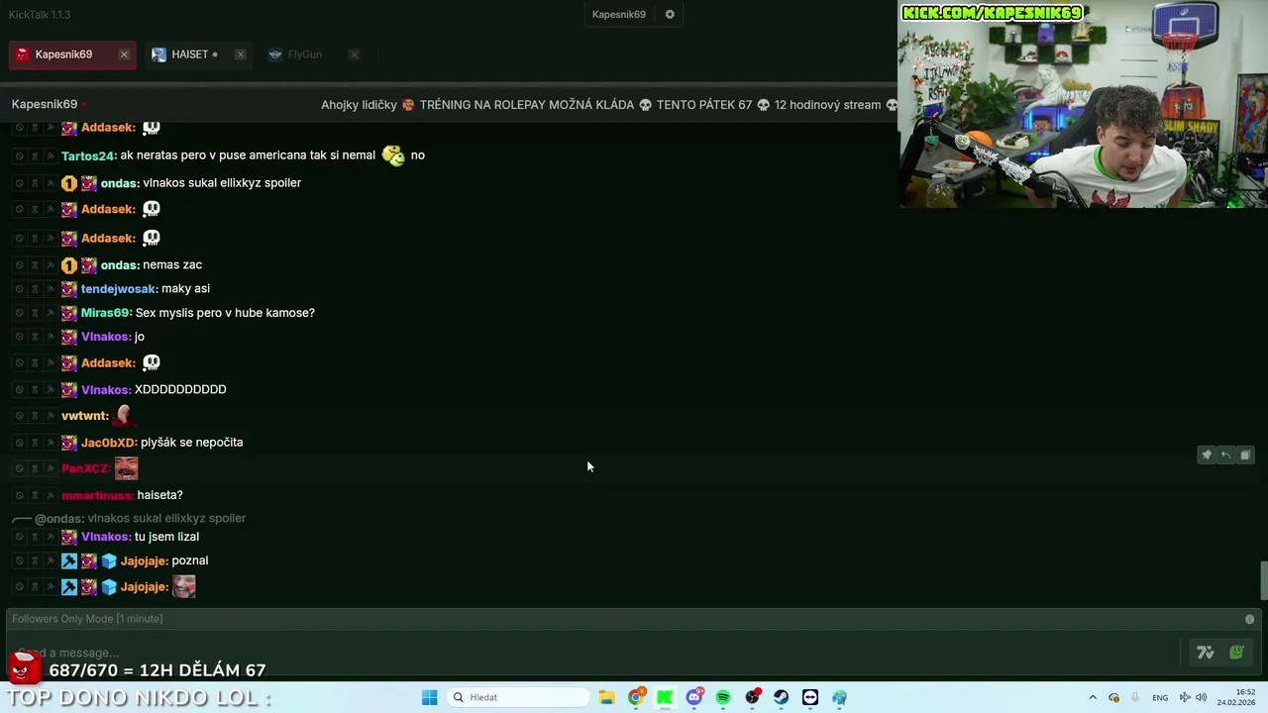This screenshot has width=1268, height=713.
Task: Open user card for vwtwnt
Action: tap(84, 416)
